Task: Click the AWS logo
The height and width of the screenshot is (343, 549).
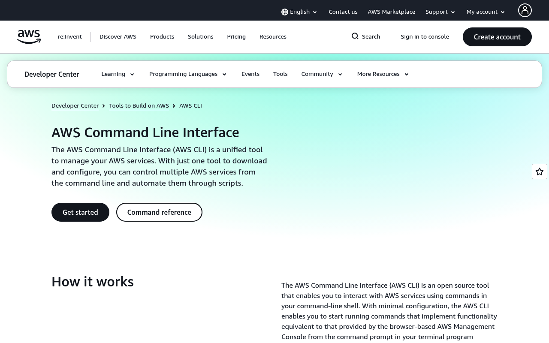Action: coord(29,37)
